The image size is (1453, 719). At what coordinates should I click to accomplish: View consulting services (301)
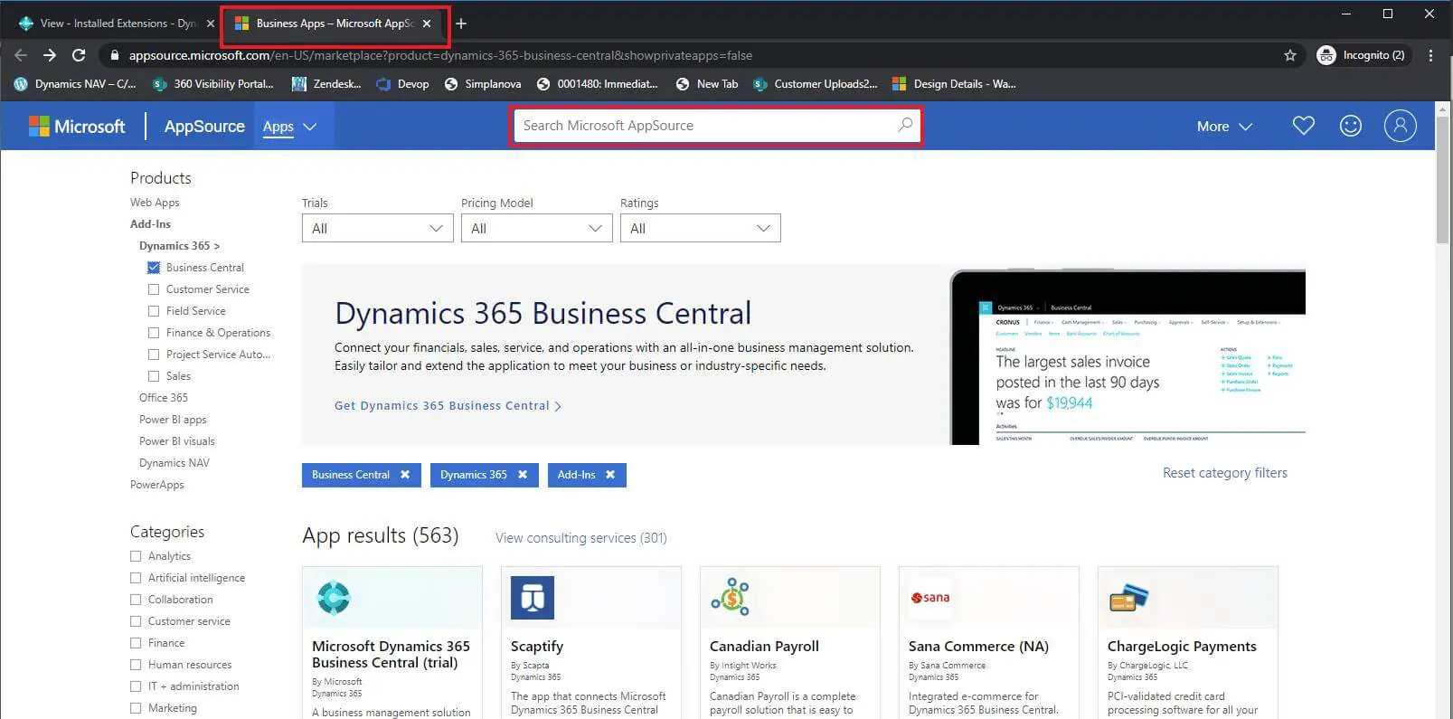(x=581, y=538)
